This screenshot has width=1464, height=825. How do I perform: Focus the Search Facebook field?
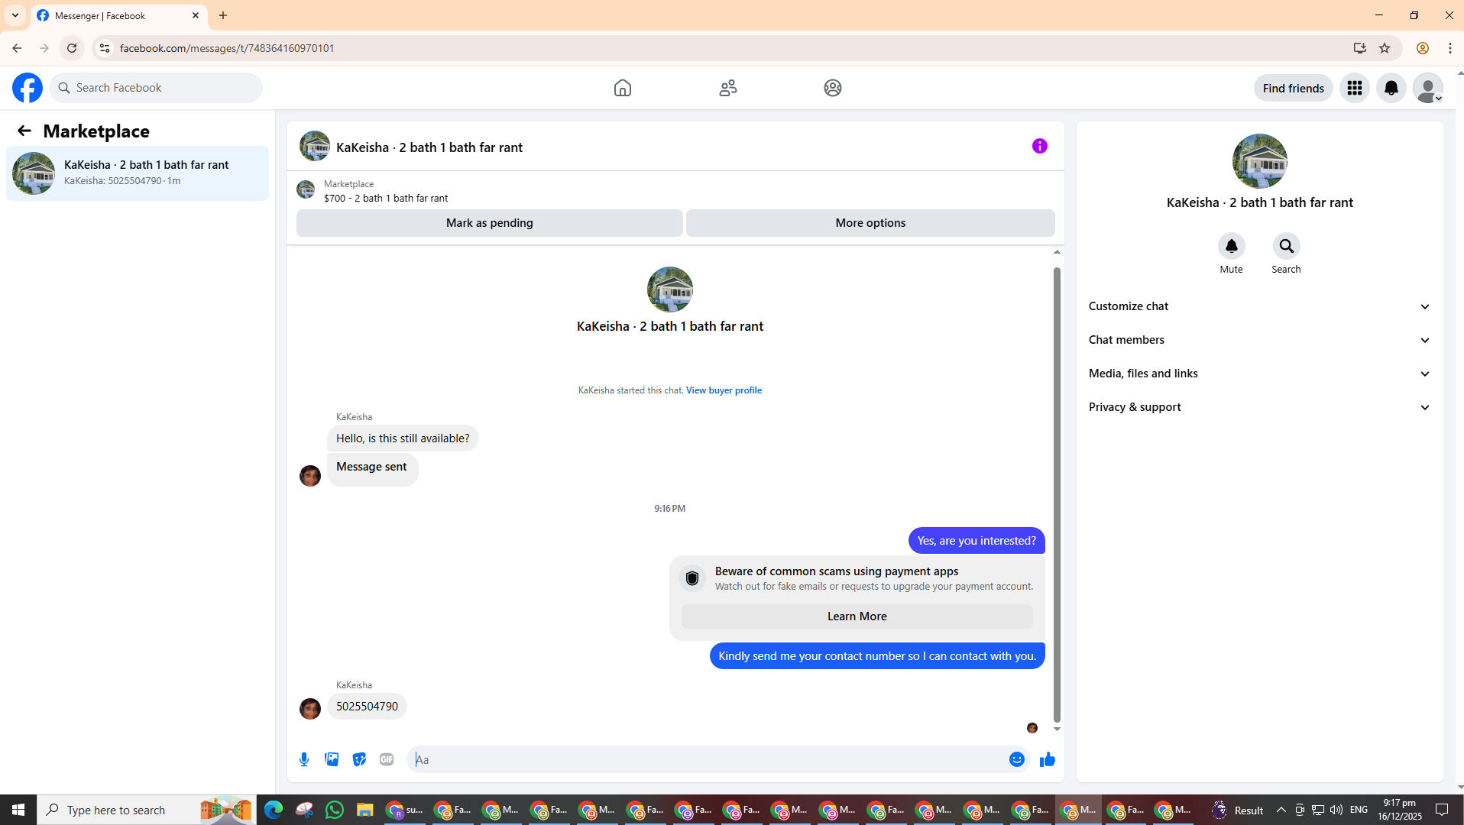click(x=156, y=88)
